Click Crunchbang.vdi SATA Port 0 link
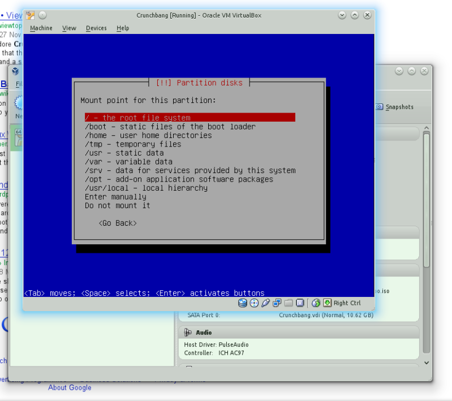This screenshot has height=401, width=452. (x=326, y=315)
